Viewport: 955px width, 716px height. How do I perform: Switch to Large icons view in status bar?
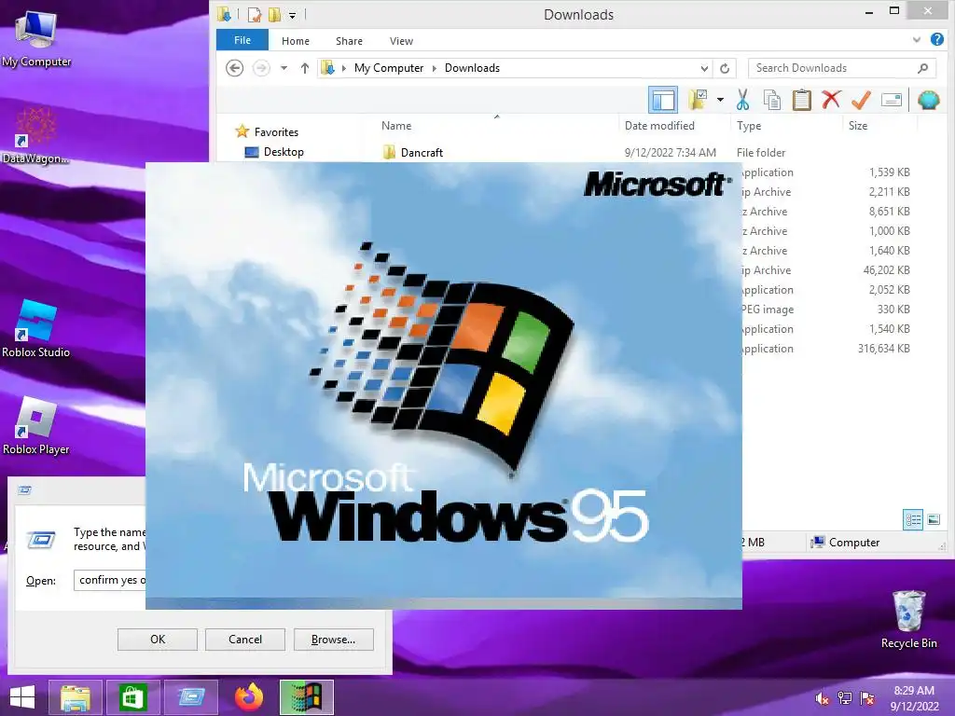click(933, 519)
